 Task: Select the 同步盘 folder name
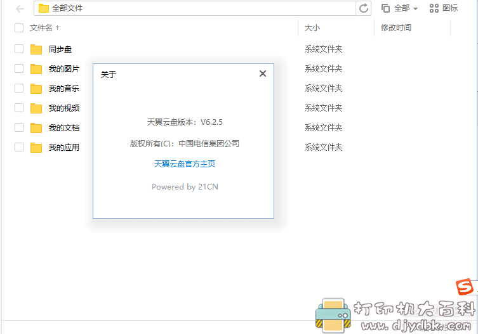pos(60,49)
